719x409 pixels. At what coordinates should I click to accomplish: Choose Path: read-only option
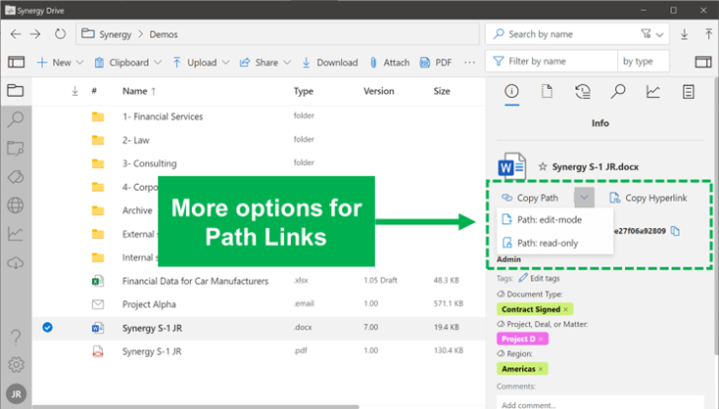pyautogui.click(x=554, y=244)
